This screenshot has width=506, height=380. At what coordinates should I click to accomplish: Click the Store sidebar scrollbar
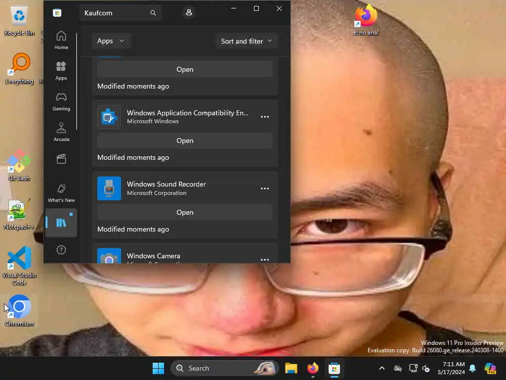(x=77, y=81)
